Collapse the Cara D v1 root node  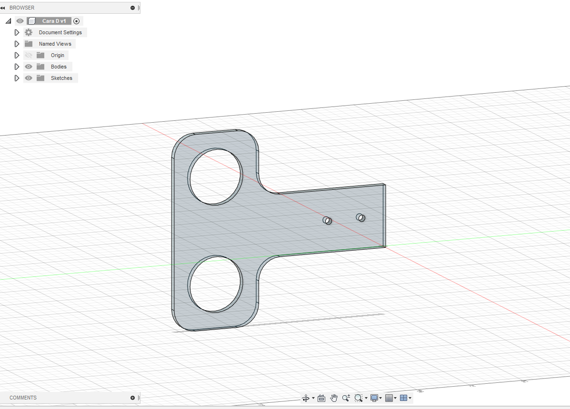coord(9,21)
